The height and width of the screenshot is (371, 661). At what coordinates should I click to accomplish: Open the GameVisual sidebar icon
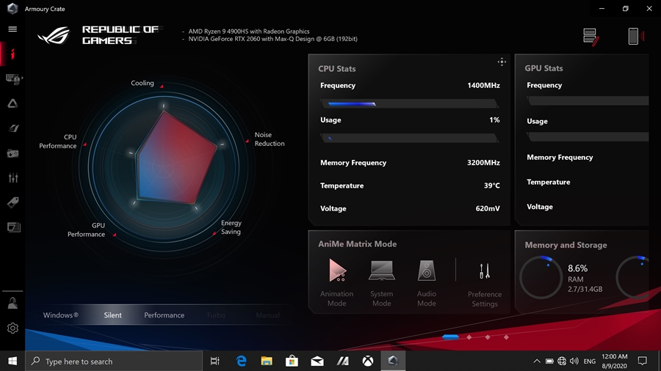[x=13, y=128]
